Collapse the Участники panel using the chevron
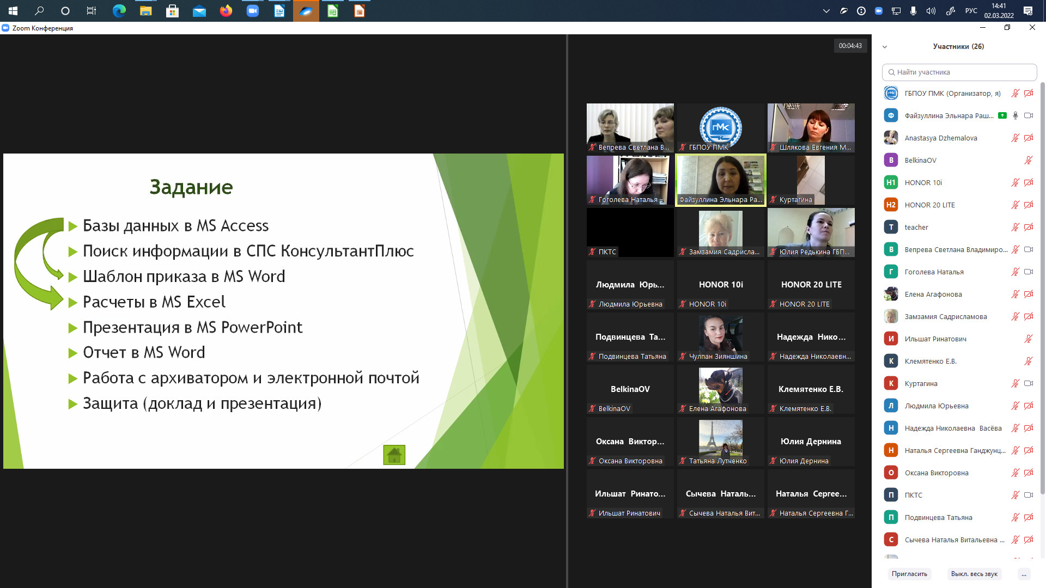The width and height of the screenshot is (1046, 588). pos(885,47)
